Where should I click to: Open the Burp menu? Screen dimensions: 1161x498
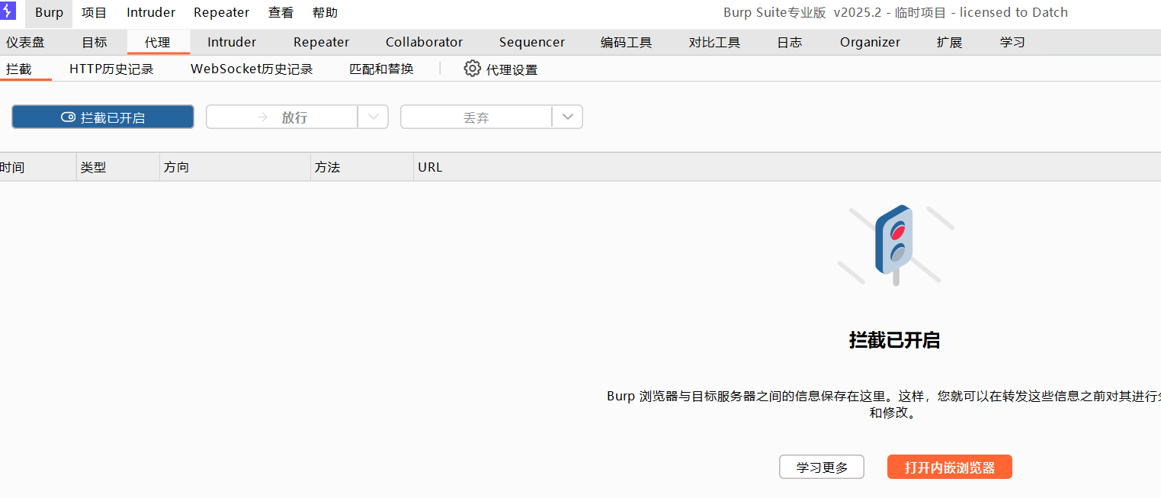click(x=50, y=13)
